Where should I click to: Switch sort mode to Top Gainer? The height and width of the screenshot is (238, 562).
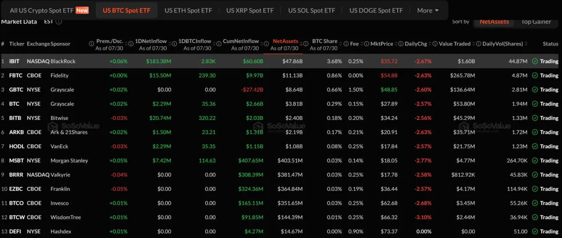click(536, 22)
